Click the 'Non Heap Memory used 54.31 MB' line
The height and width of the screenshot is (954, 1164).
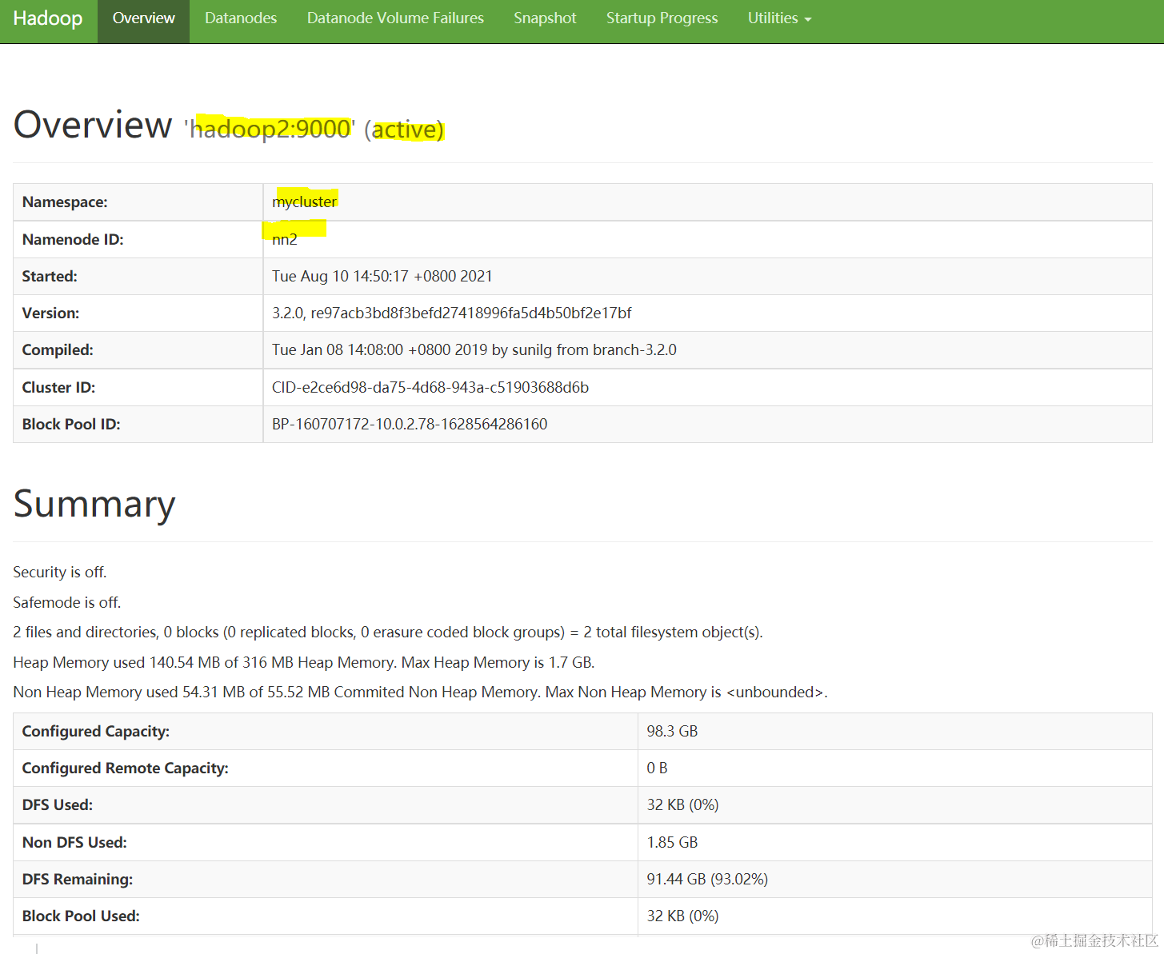click(x=420, y=692)
